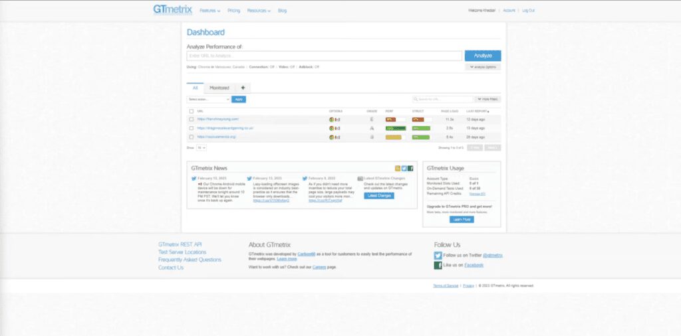Click the green structure bar in the 13 days ago row
Image resolution: width=681 pixels, height=336 pixels.
tap(421, 128)
